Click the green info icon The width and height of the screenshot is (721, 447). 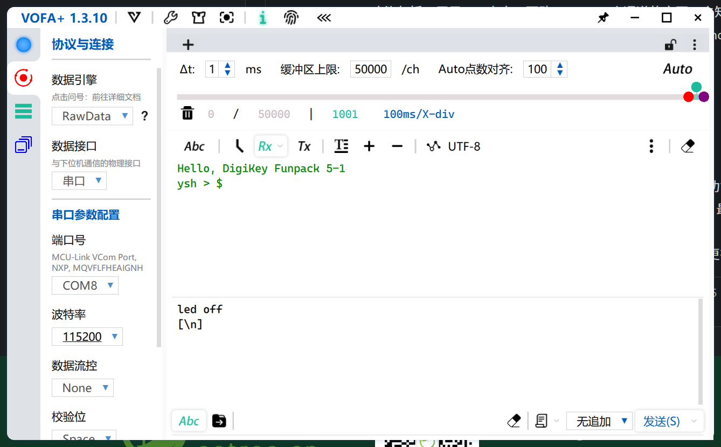(262, 18)
